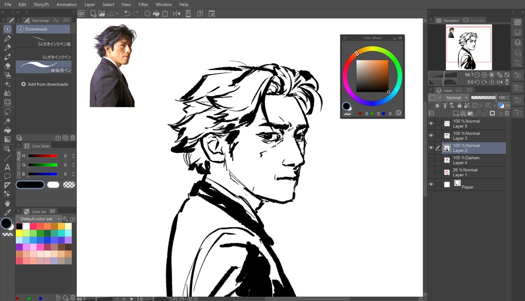Show Layer 4 by clicking its visibility box
Screen dimensions: 525x301
coord(431,160)
